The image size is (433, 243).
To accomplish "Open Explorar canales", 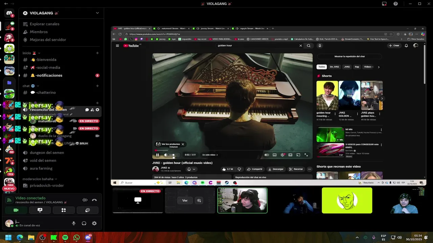I will click(44, 24).
